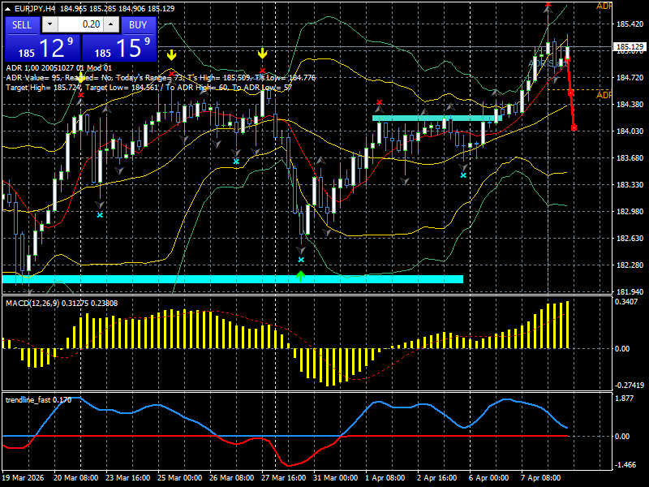The width and height of the screenshot is (649, 487).
Task: Click time axis label 31 Mar 00:00
Action: (x=336, y=478)
